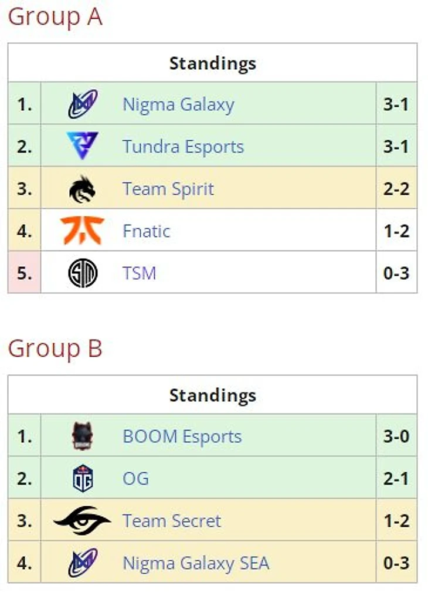The width and height of the screenshot is (428, 596).
Task: Follow the OG team link
Action: [135, 479]
